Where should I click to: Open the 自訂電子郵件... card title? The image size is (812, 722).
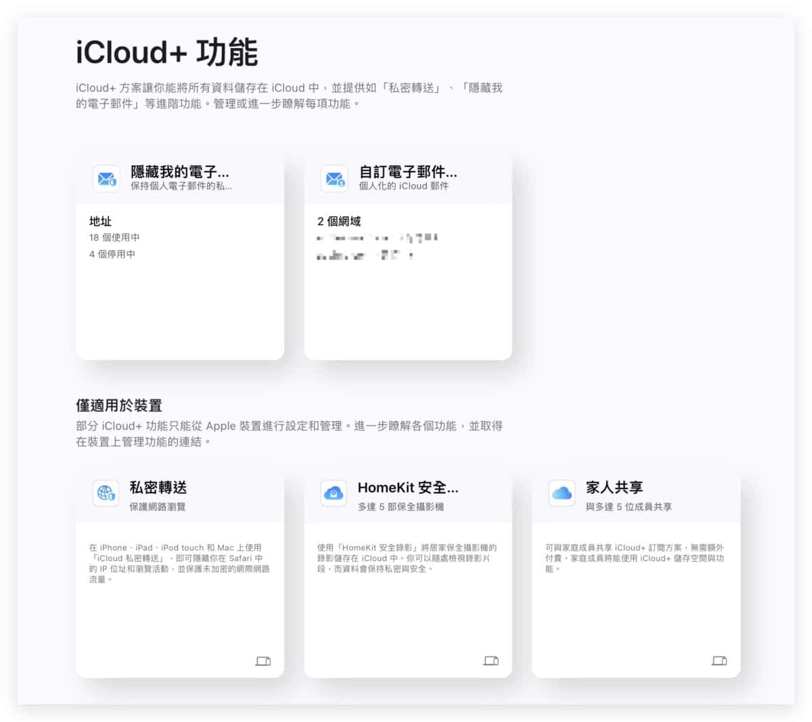(x=408, y=172)
